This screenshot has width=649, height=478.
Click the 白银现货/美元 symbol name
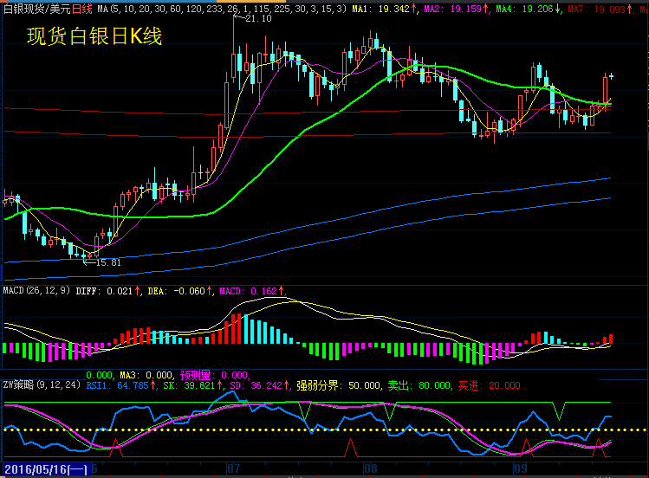[36, 8]
